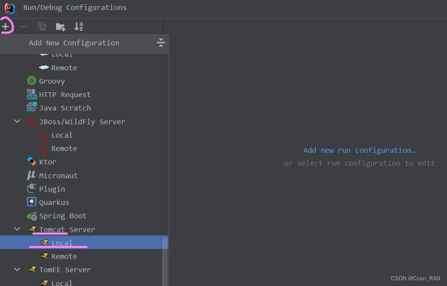This screenshot has width=447, height=286.
Task: Click the Add New Configuration popup header
Action: tap(84, 44)
